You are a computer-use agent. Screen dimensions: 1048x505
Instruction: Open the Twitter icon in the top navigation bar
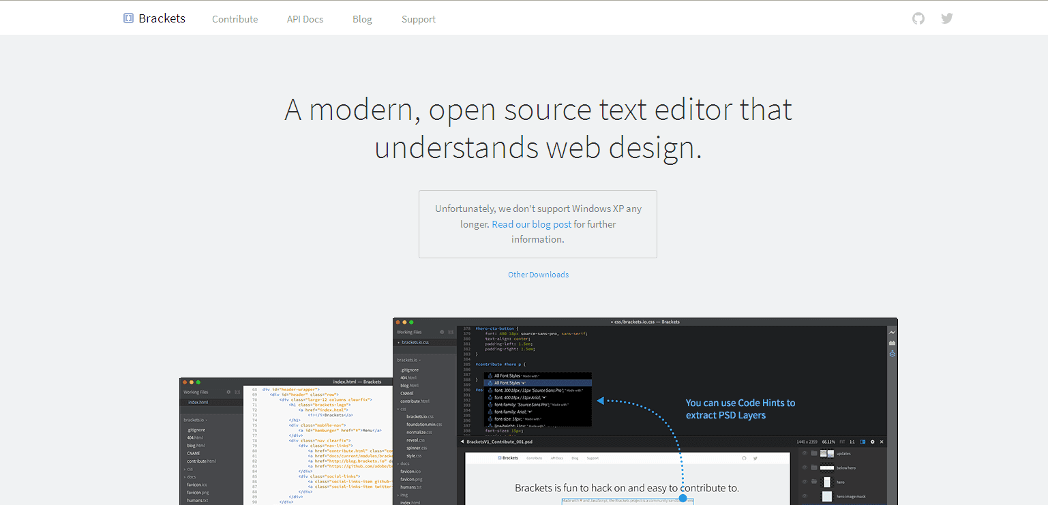click(x=946, y=18)
